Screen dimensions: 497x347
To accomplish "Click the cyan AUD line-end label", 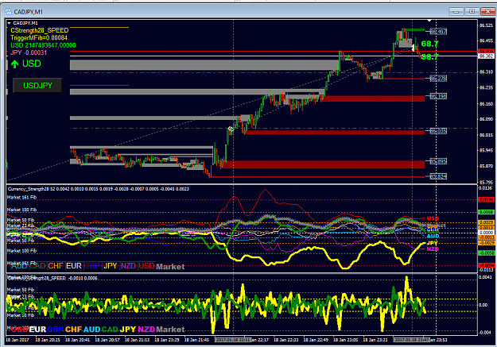I will tap(433, 236).
